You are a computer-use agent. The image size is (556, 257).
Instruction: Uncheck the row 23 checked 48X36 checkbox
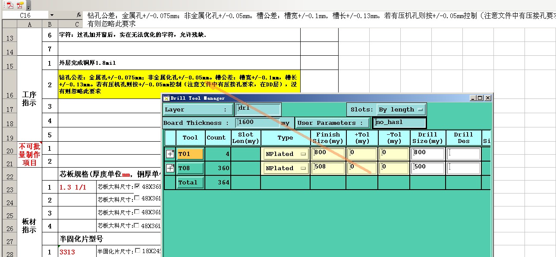tap(137, 187)
